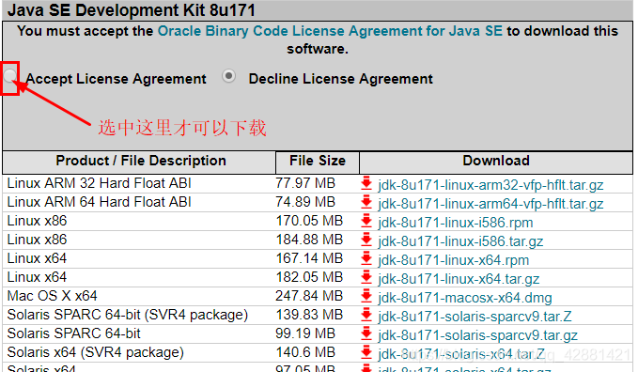Download jdk-8u171-linux-arm32-vfp-hflt.tar.gz file link
The height and width of the screenshot is (372, 638).
(x=490, y=185)
